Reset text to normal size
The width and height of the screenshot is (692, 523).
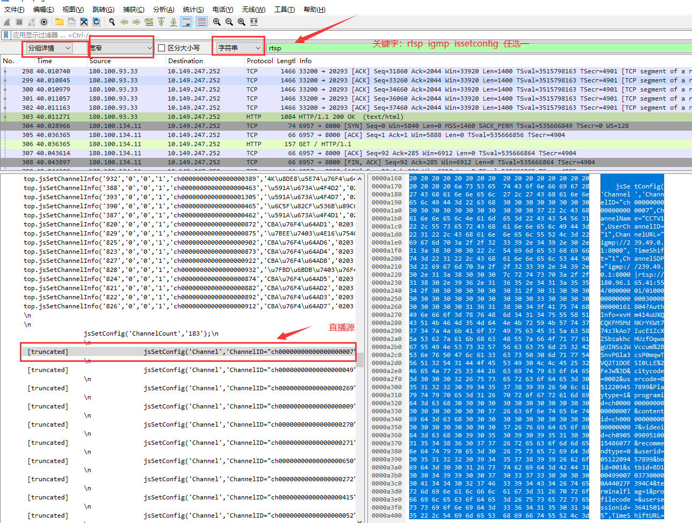pos(241,22)
